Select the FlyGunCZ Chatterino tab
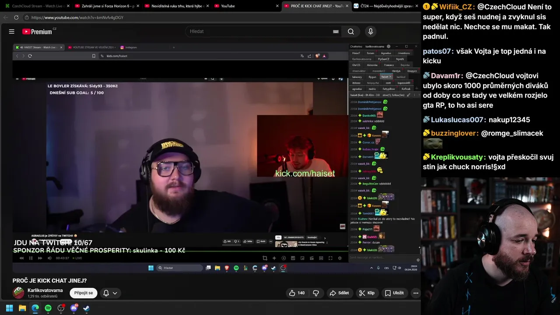560x315 pixels. pyautogui.click(x=384, y=59)
